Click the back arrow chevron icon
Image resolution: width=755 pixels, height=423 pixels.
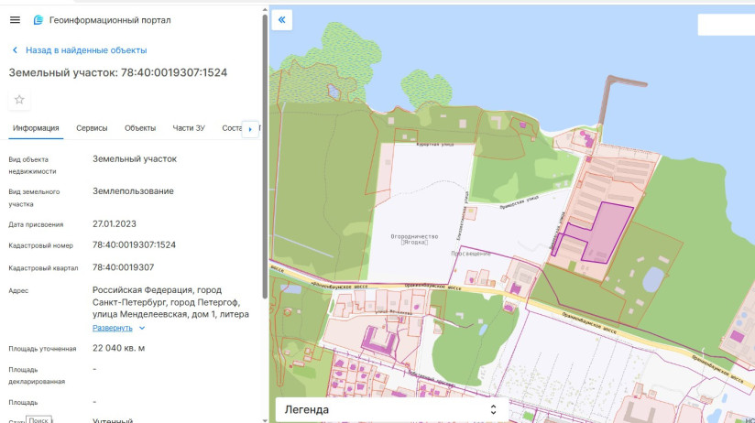[15, 50]
